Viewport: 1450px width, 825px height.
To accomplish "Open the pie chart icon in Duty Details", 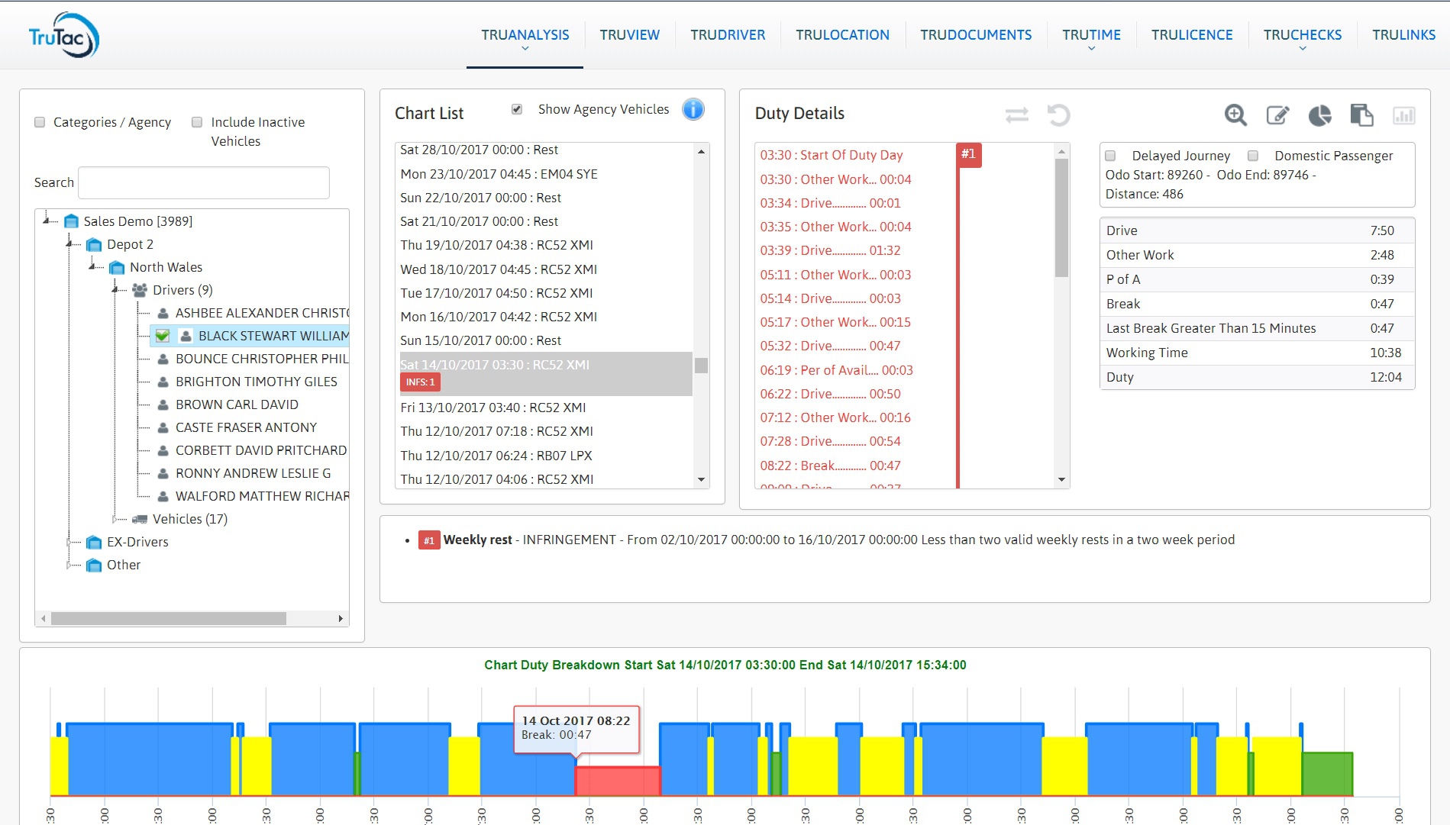I will pyautogui.click(x=1319, y=115).
